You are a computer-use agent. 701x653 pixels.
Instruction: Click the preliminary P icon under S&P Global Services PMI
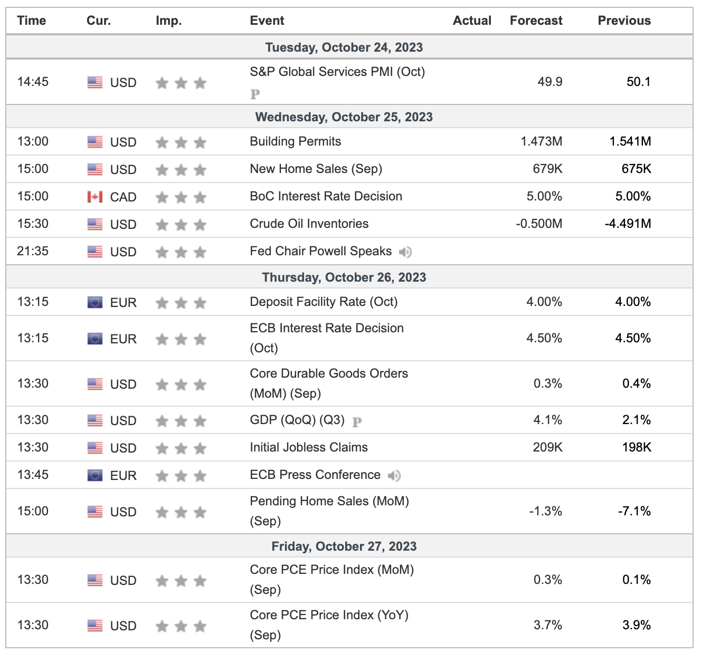(255, 94)
